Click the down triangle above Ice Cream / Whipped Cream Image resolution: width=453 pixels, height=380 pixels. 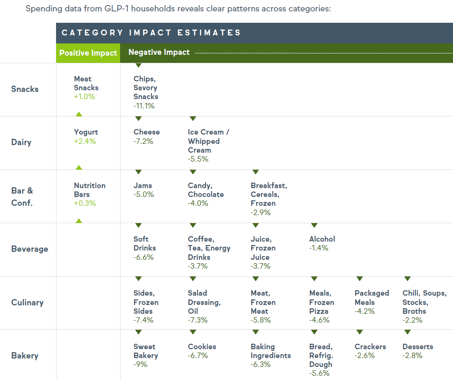pyautogui.click(x=193, y=119)
